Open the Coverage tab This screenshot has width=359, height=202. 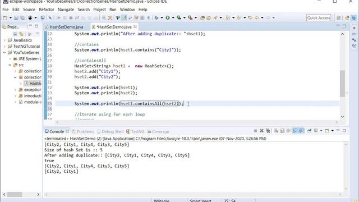click(x=158, y=131)
